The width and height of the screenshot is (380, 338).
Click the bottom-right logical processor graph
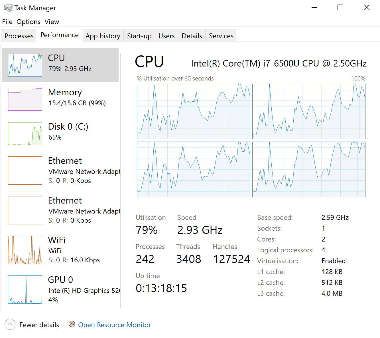pos(309,169)
